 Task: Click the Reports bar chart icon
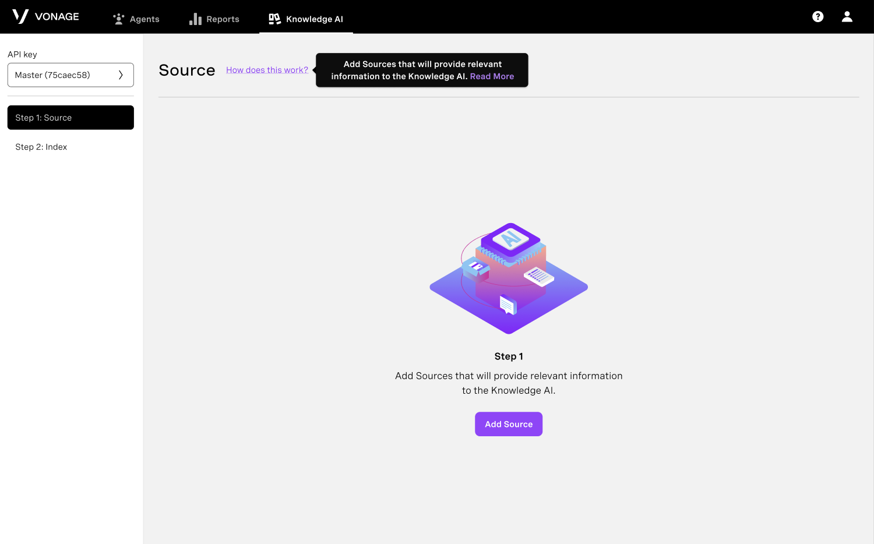[195, 19]
